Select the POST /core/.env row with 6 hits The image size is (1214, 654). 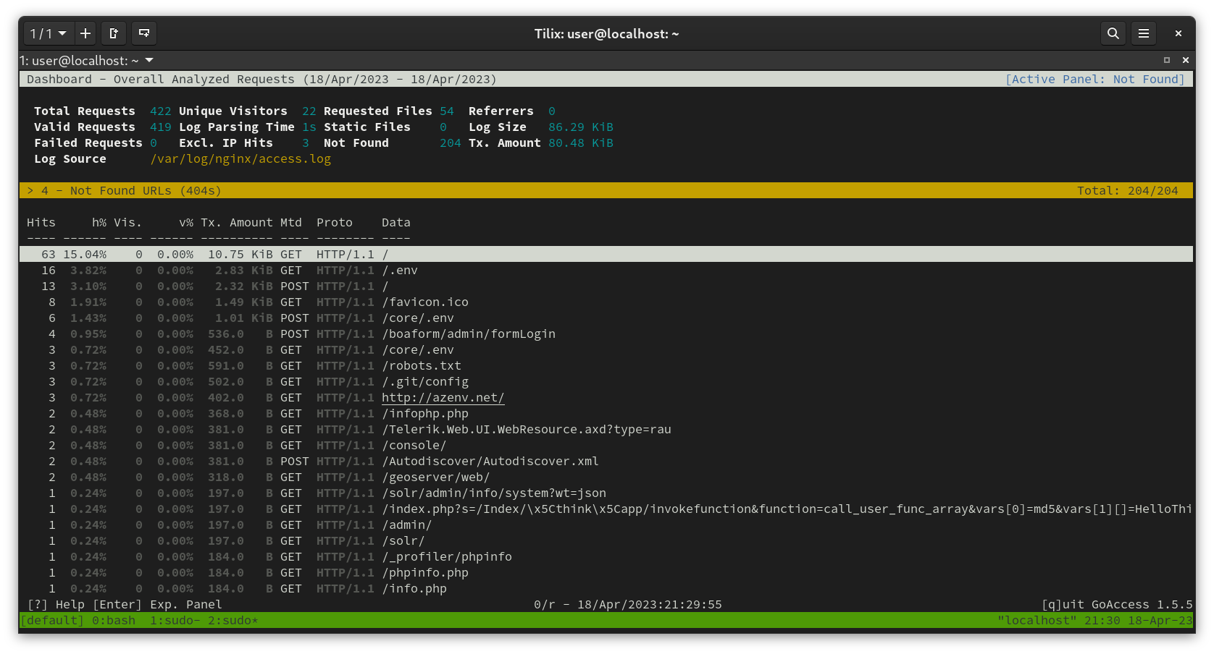(x=606, y=318)
